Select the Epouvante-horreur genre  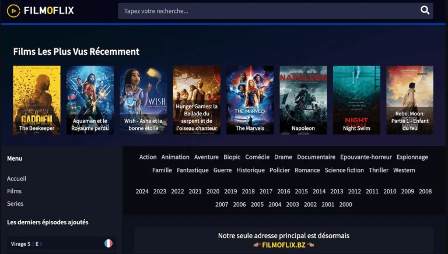point(366,157)
